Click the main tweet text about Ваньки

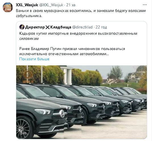(81, 13)
